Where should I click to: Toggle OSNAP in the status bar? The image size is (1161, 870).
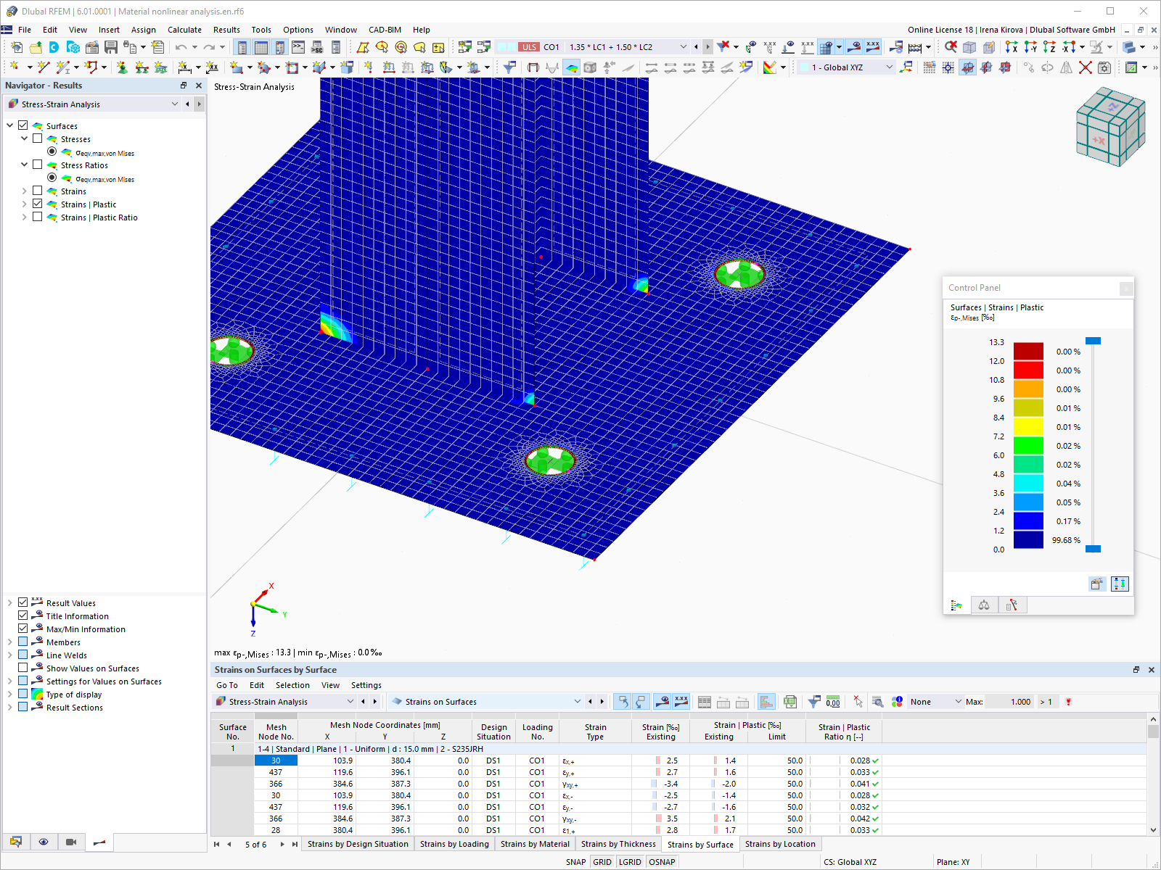coord(662,862)
